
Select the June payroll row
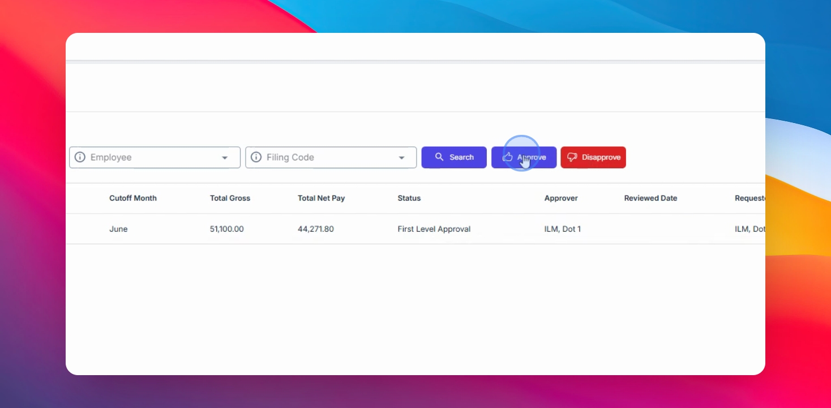(x=415, y=229)
